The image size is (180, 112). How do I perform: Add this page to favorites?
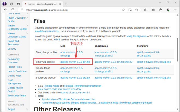tap(137, 10)
